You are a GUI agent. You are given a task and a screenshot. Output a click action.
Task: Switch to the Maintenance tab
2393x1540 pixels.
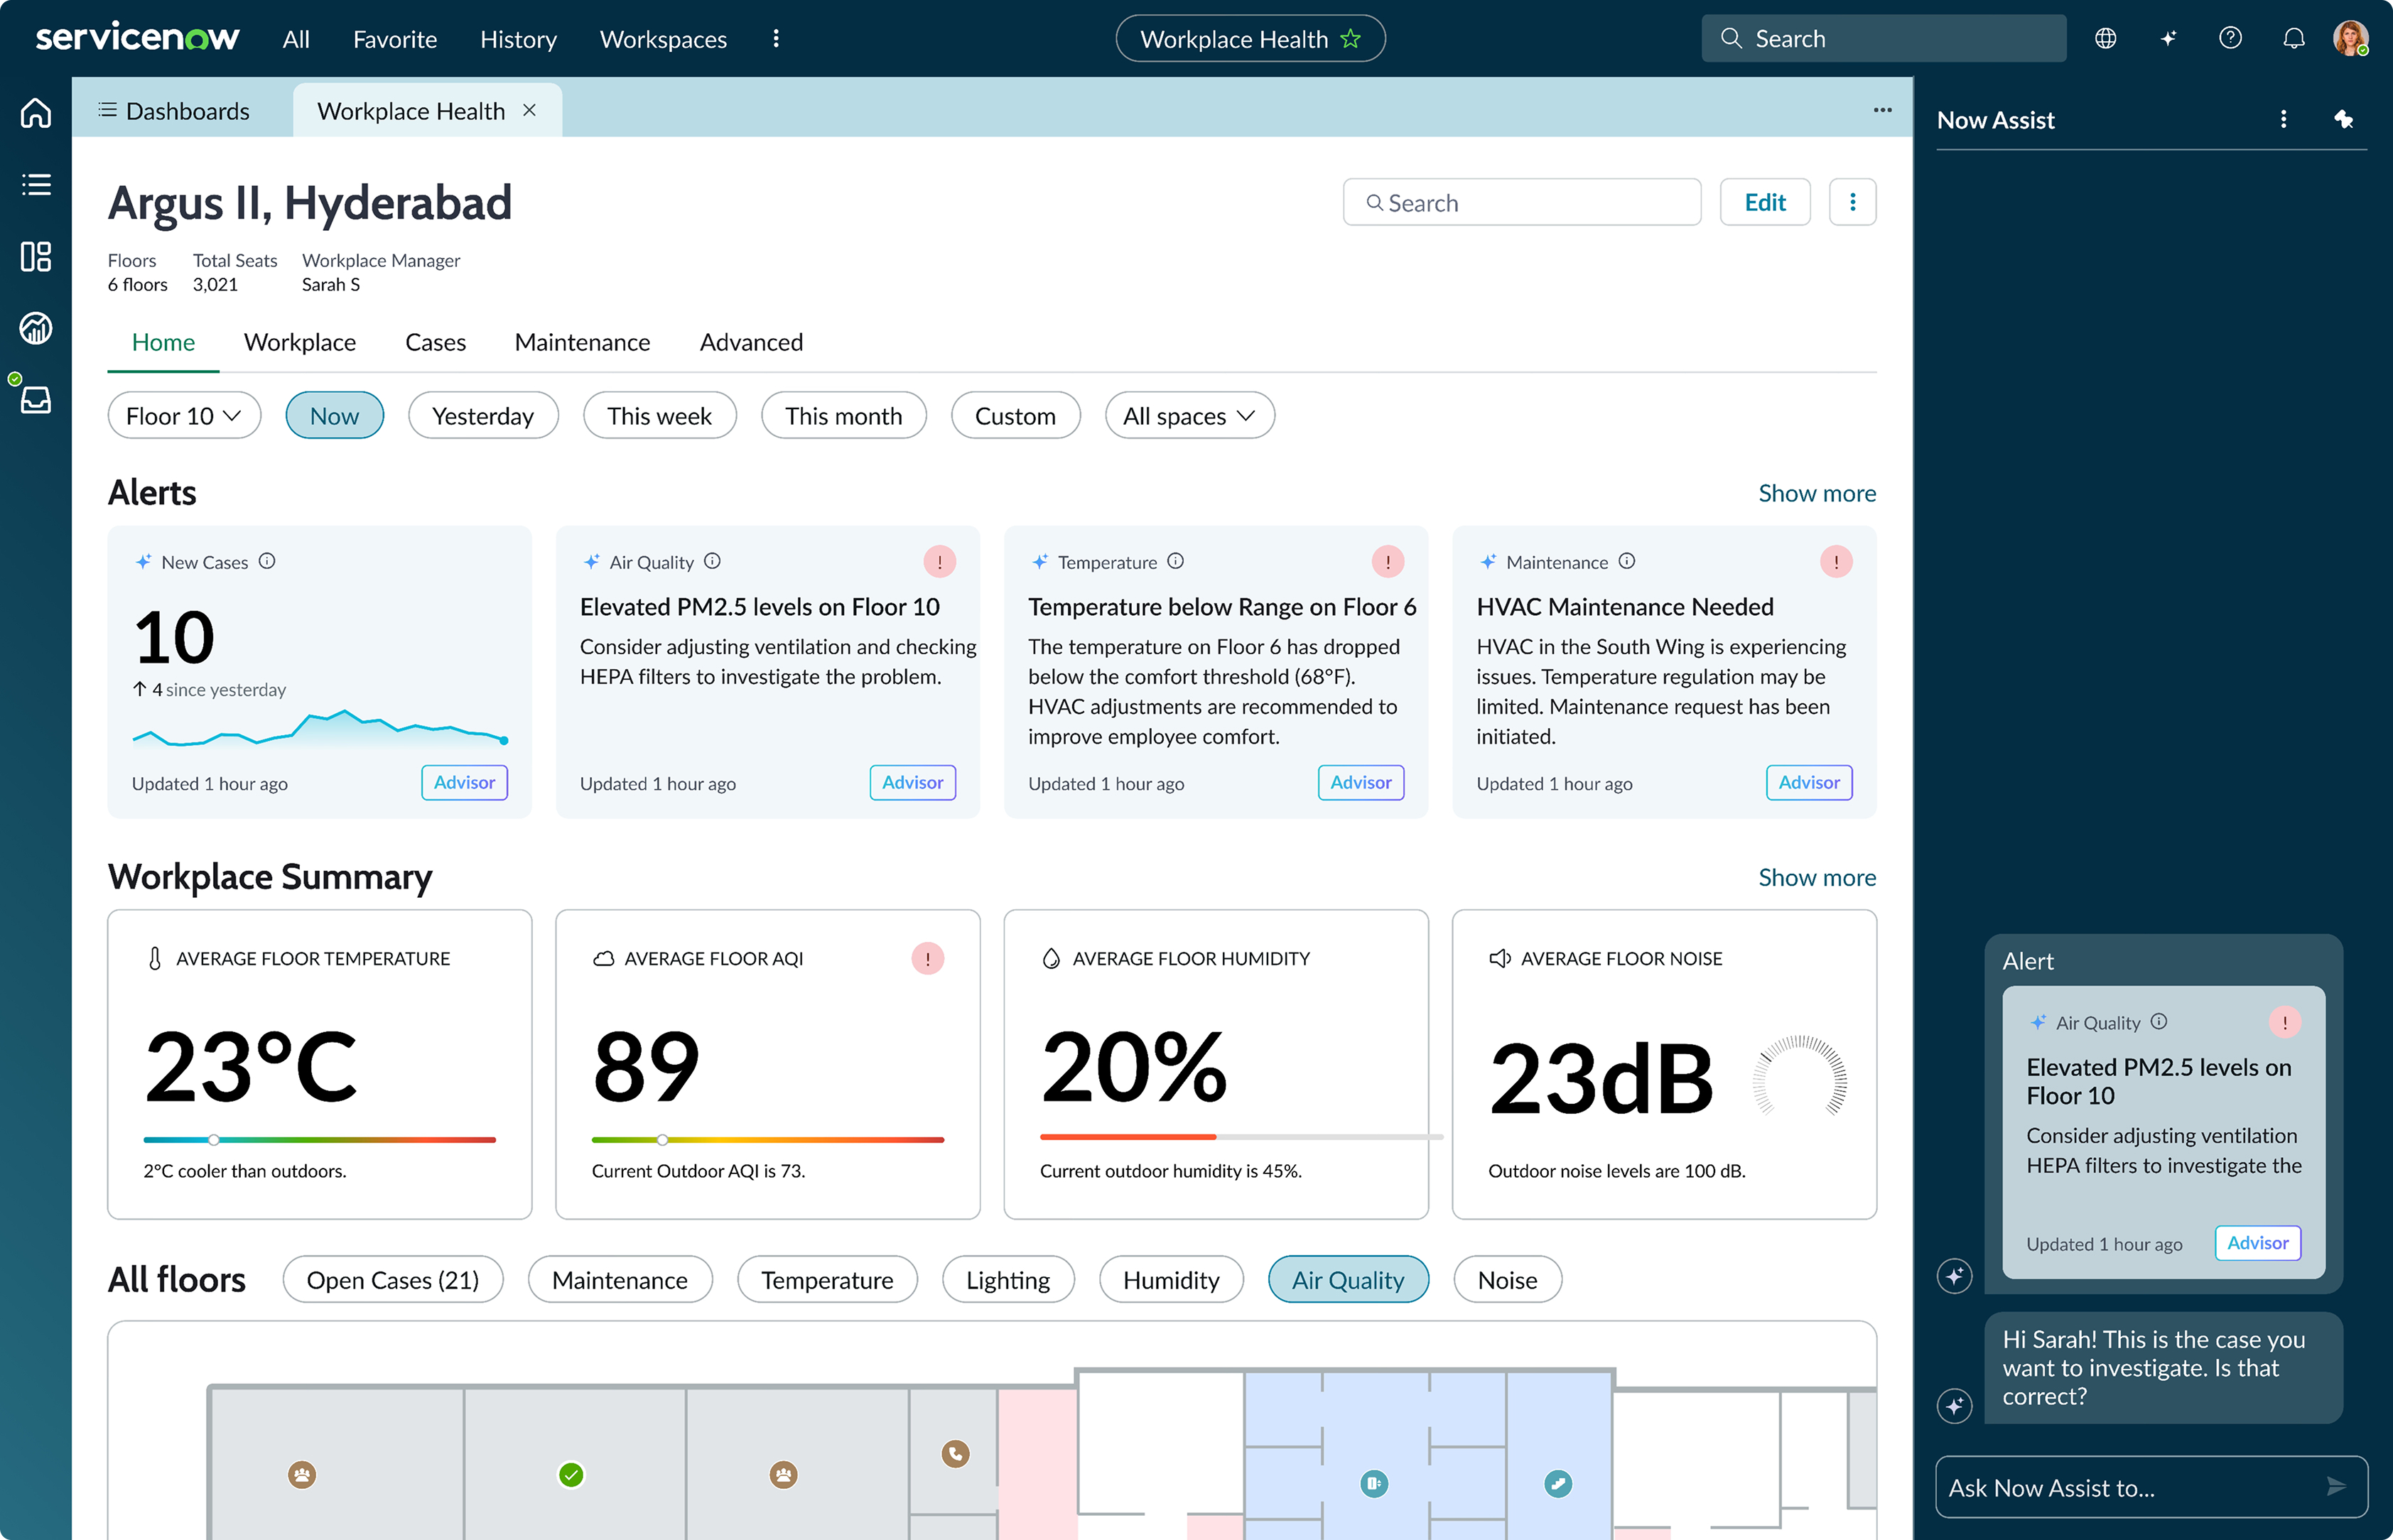tap(582, 342)
